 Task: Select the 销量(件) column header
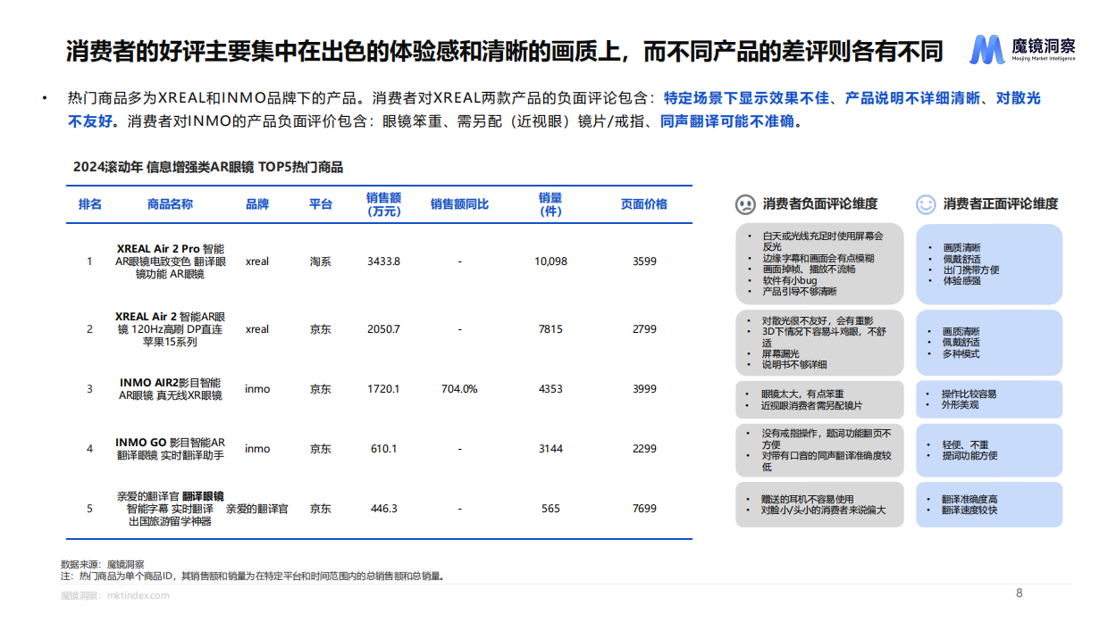(550, 204)
